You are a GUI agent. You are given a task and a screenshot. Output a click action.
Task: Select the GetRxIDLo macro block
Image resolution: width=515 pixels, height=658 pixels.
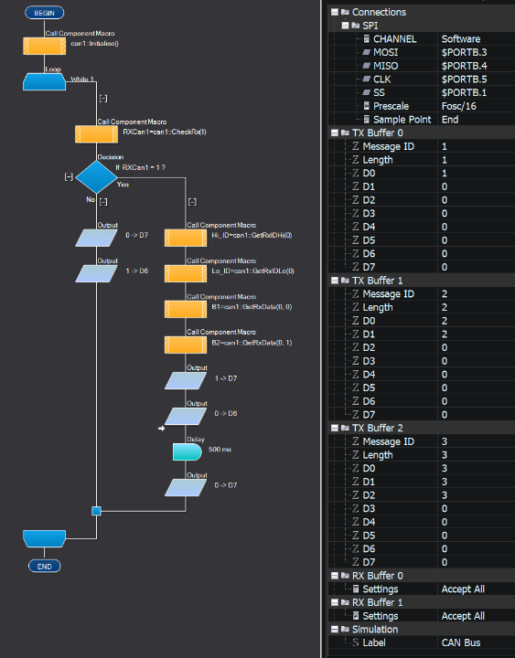point(186,273)
